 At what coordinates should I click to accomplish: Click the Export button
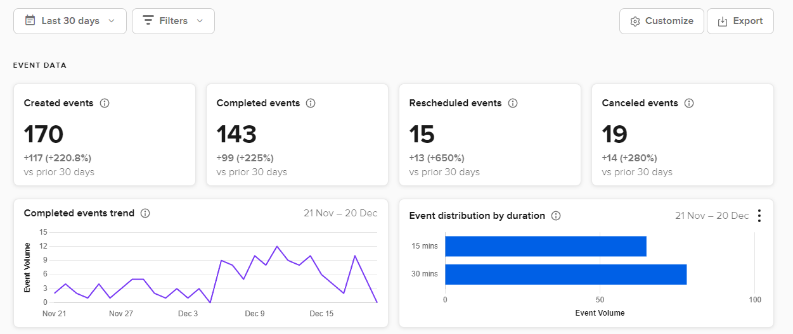click(x=740, y=21)
